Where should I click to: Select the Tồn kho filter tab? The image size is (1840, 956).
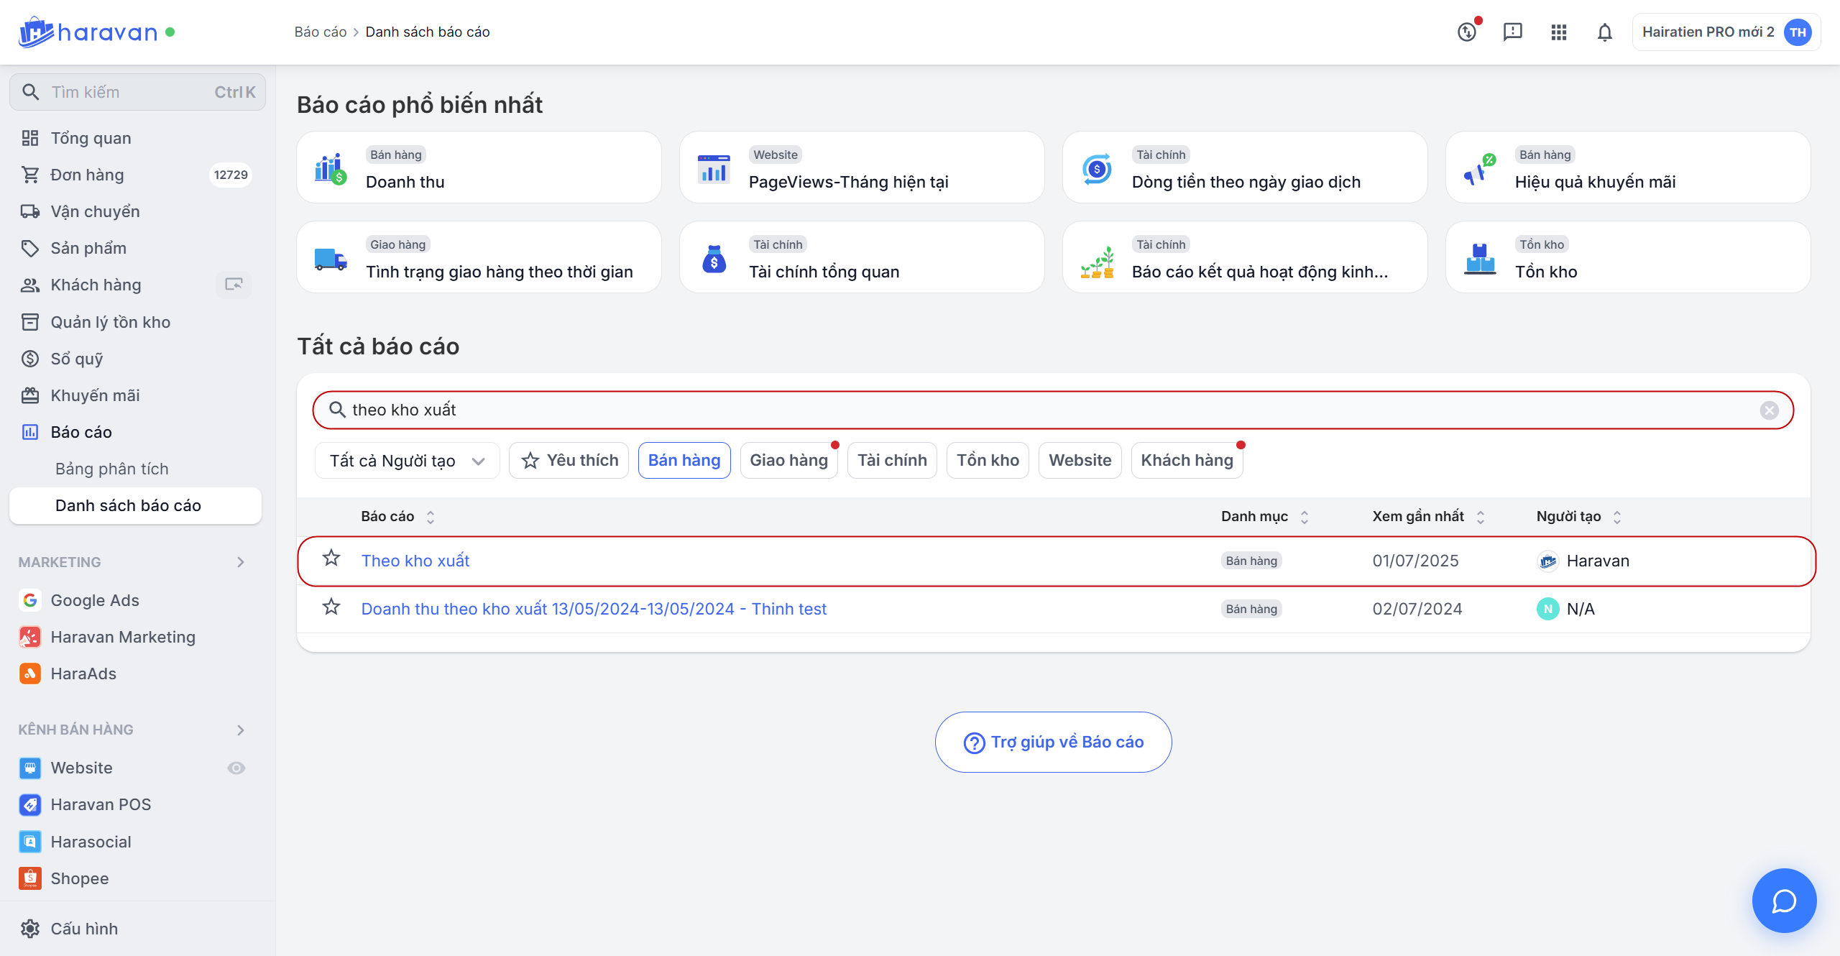tap(988, 461)
